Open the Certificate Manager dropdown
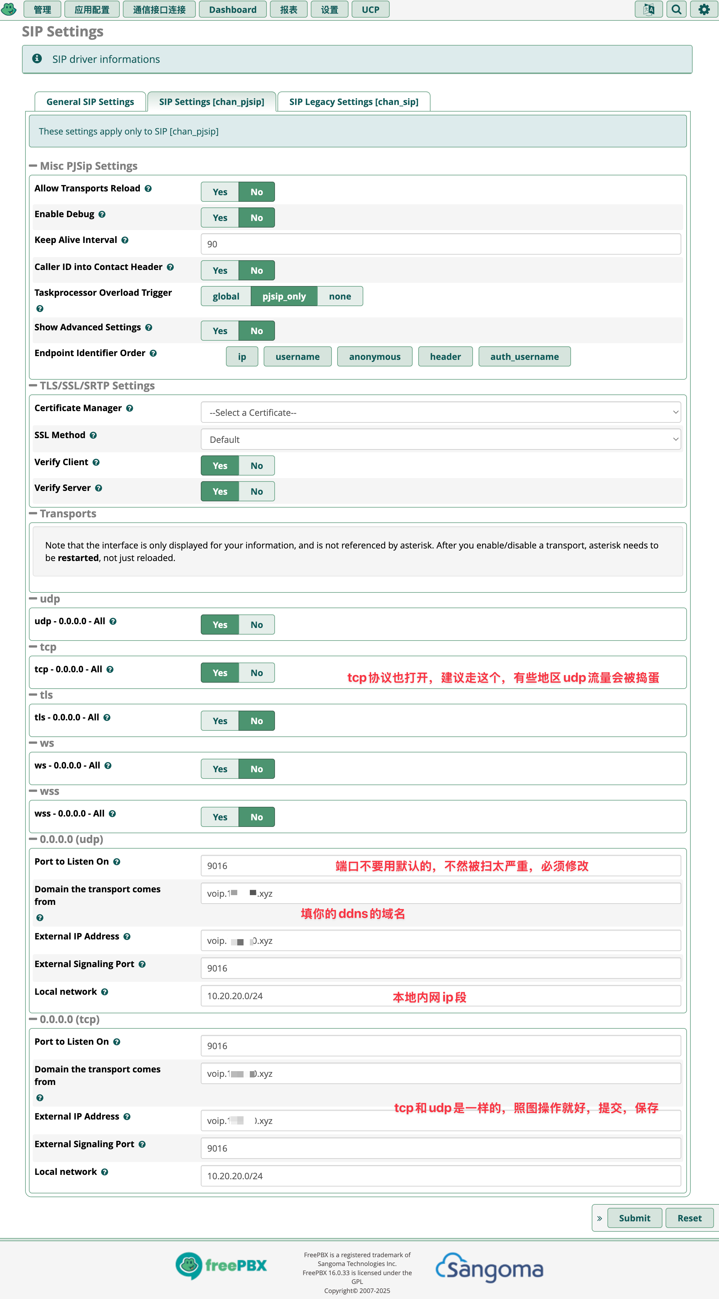This screenshot has width=719, height=1299. (x=441, y=412)
